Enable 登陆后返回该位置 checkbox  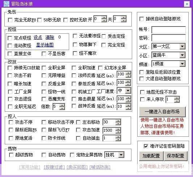pos(142,72)
